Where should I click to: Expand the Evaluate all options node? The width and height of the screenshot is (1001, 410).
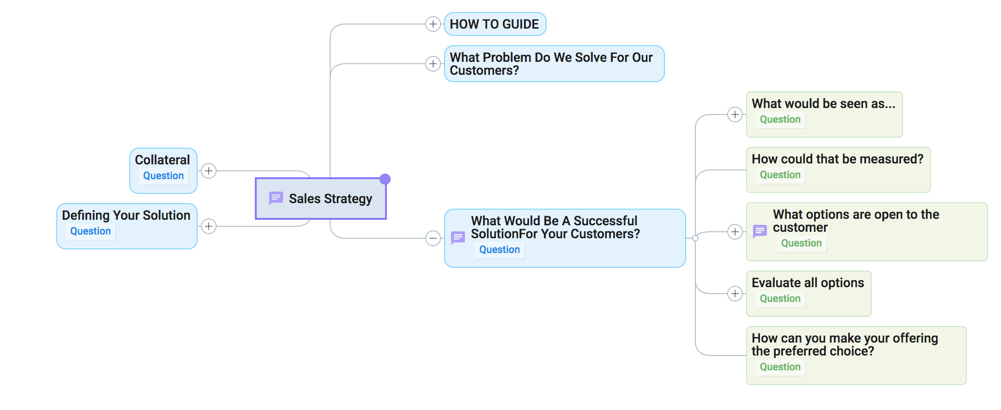pos(735,294)
